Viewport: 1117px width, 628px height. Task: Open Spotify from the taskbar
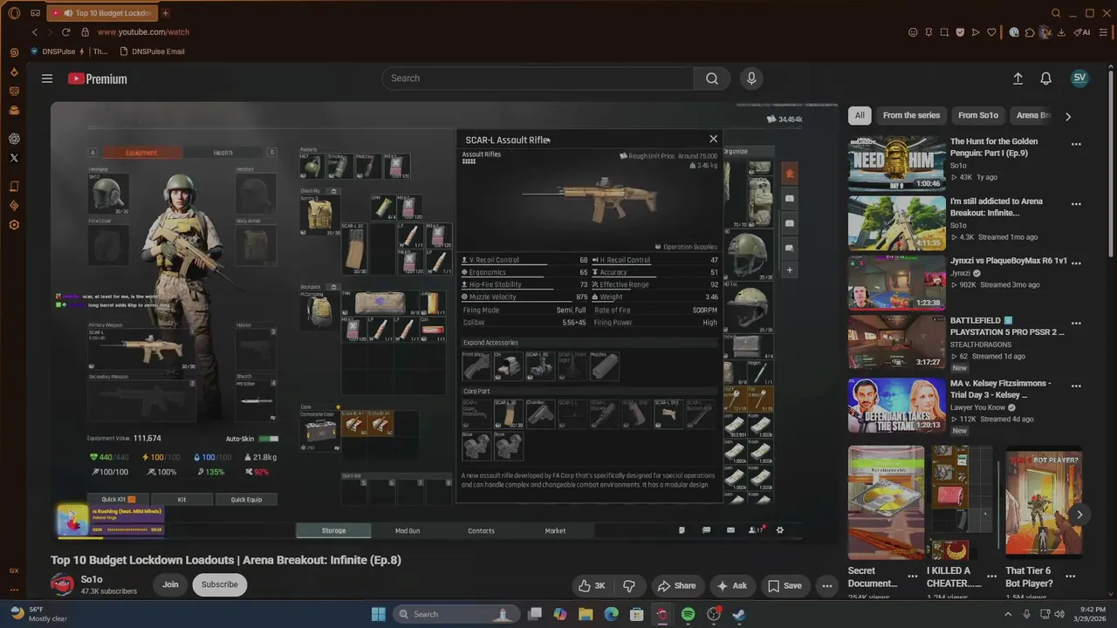click(688, 614)
